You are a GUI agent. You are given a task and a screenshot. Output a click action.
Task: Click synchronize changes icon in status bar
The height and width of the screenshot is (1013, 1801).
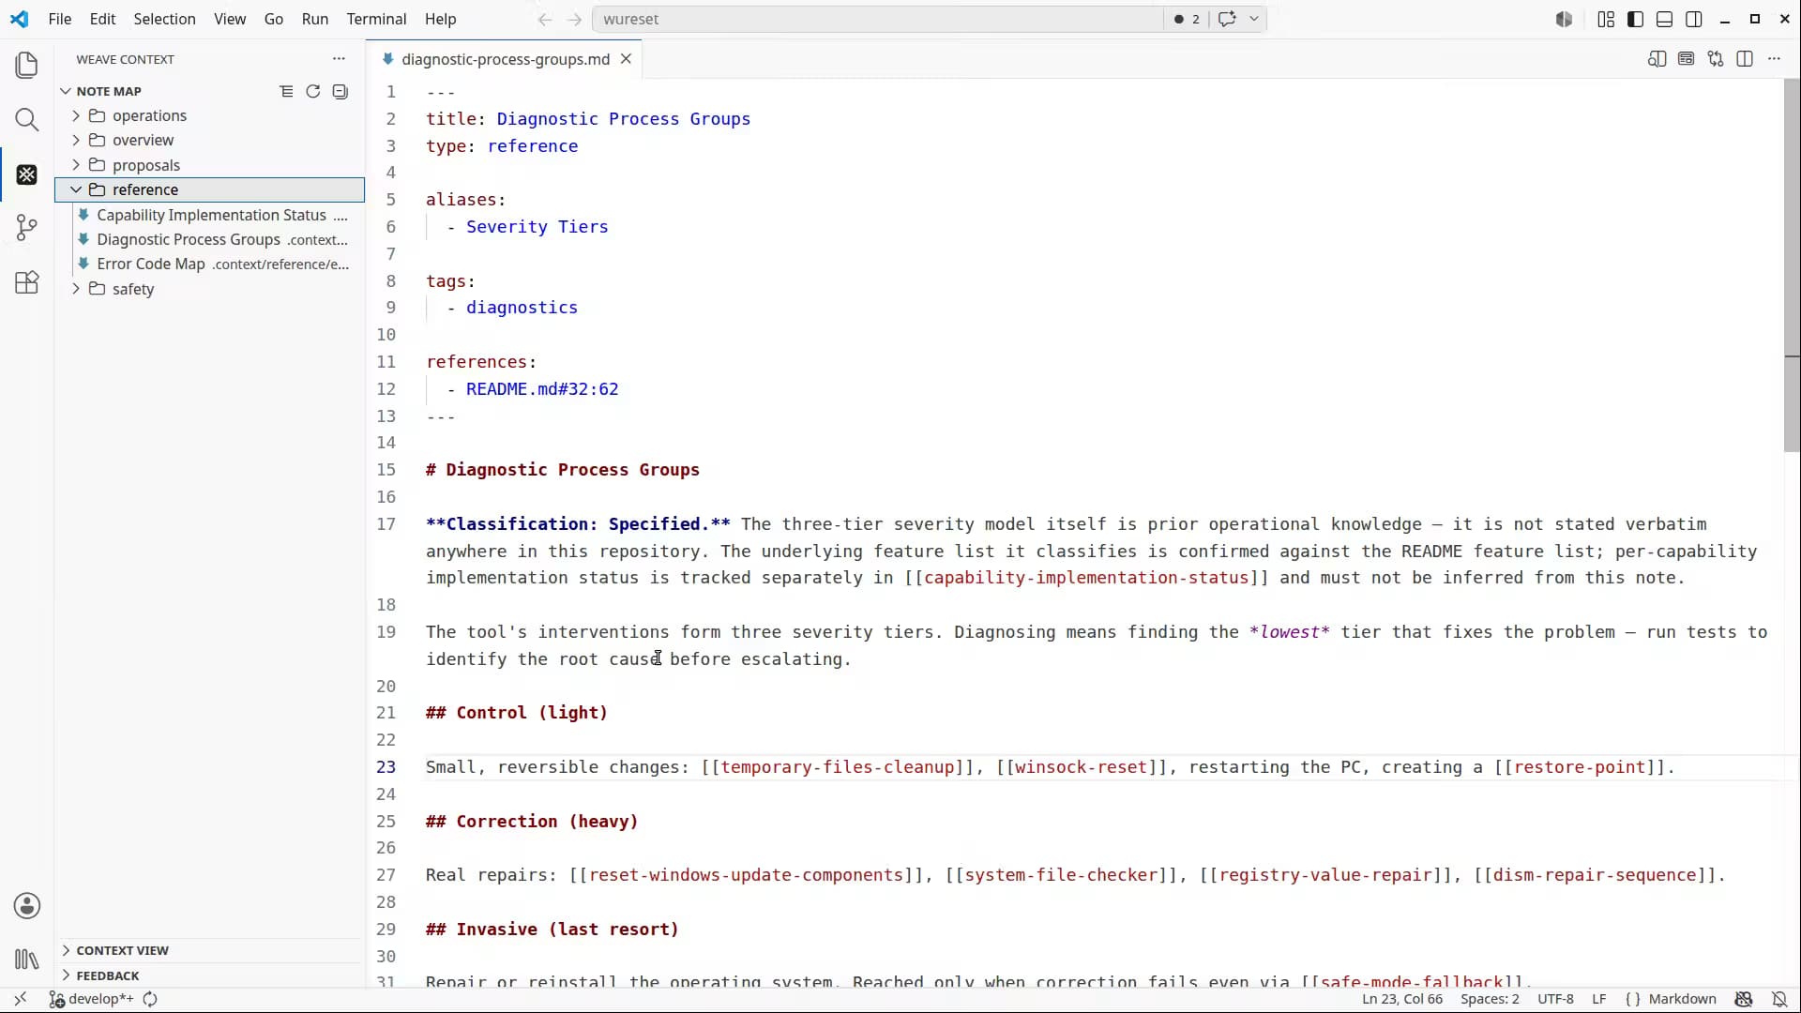150,999
